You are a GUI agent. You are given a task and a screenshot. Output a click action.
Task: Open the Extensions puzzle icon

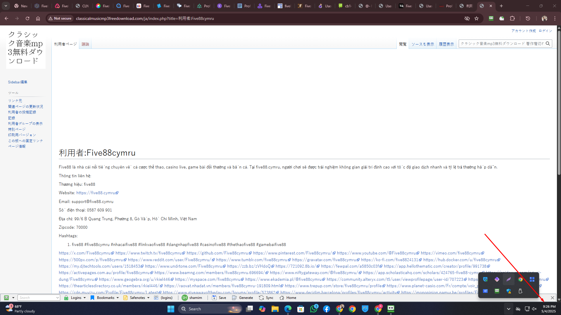tap(512, 18)
